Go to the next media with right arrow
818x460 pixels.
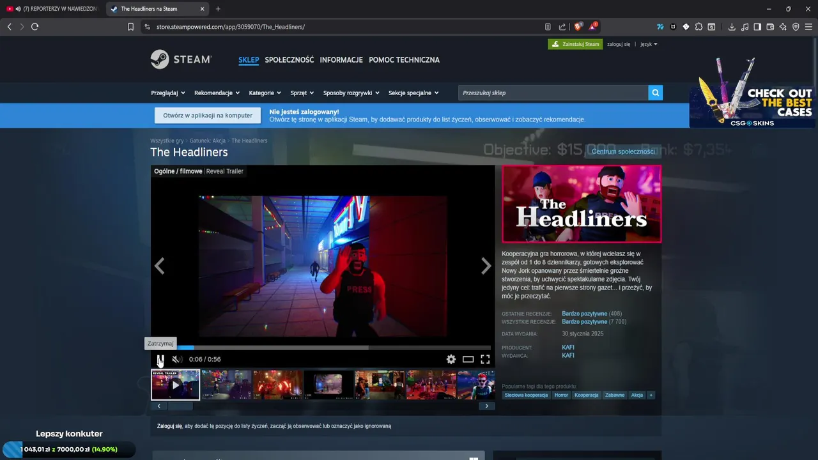(486, 266)
